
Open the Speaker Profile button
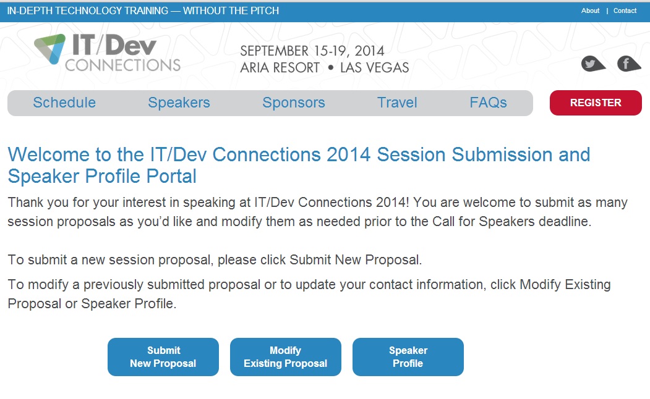[408, 357]
